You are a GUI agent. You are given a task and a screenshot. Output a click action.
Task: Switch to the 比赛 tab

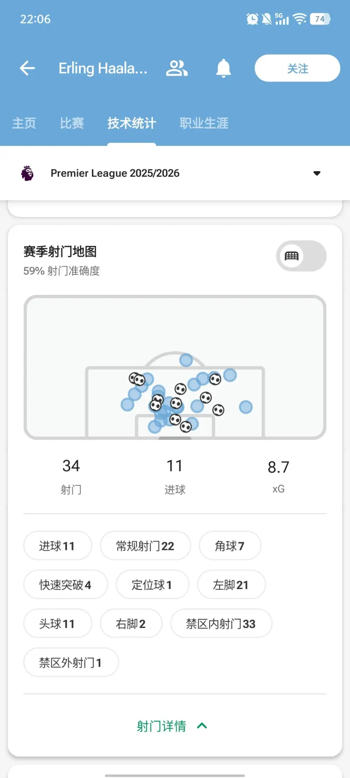[72, 123]
